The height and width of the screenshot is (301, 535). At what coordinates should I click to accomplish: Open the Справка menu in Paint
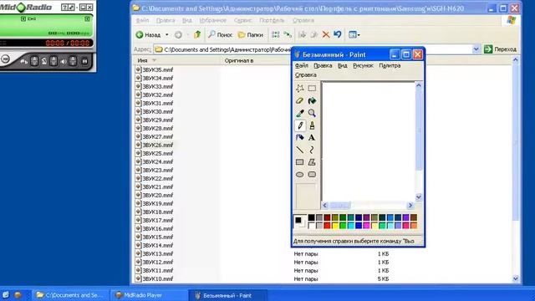306,74
